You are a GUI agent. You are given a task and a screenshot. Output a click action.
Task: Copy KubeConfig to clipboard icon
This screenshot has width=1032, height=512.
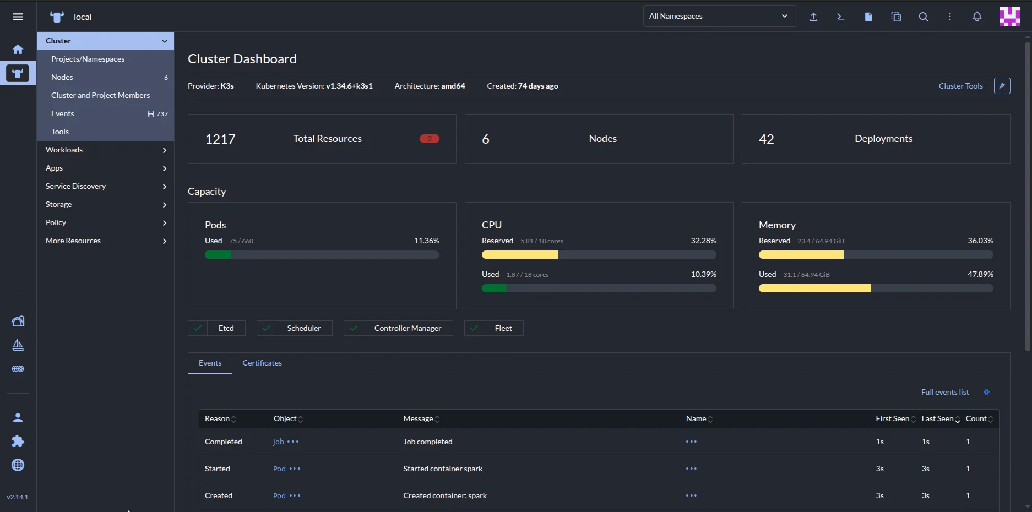pos(896,17)
